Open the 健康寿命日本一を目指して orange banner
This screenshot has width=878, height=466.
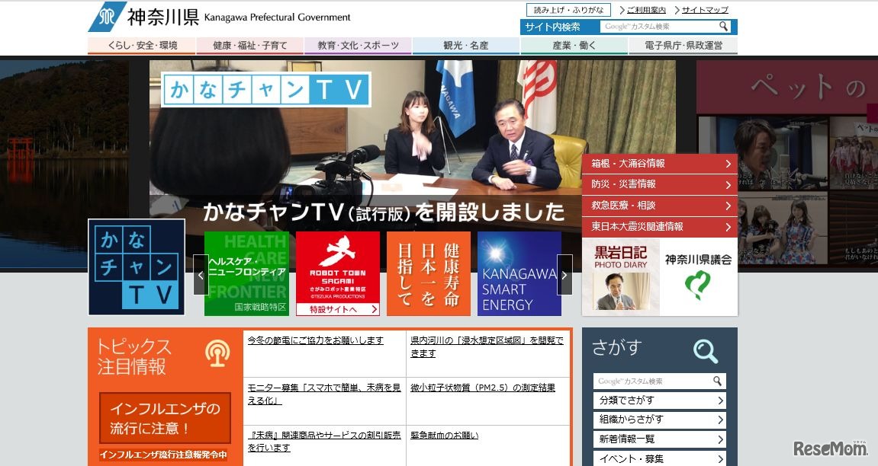click(x=429, y=274)
